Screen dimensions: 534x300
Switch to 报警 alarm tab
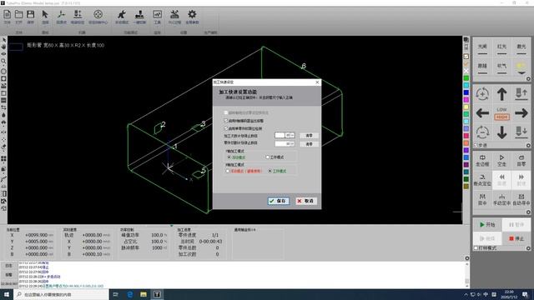(x=8, y=274)
